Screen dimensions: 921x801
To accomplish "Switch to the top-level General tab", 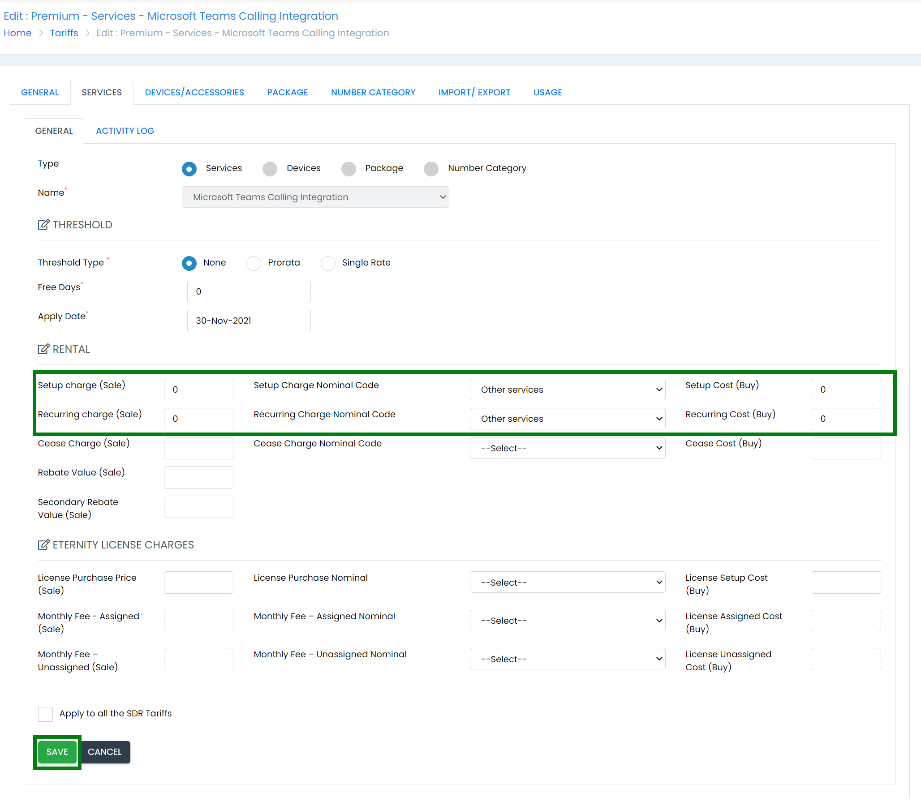I will point(40,92).
